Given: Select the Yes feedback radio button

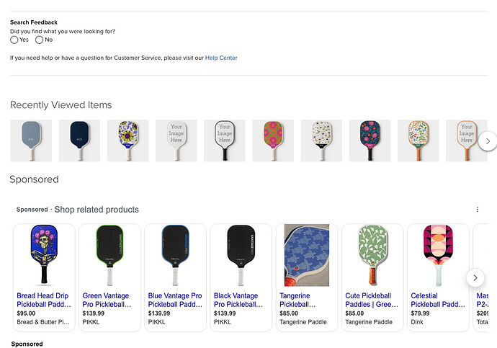Looking at the screenshot, I should click(x=14, y=40).
